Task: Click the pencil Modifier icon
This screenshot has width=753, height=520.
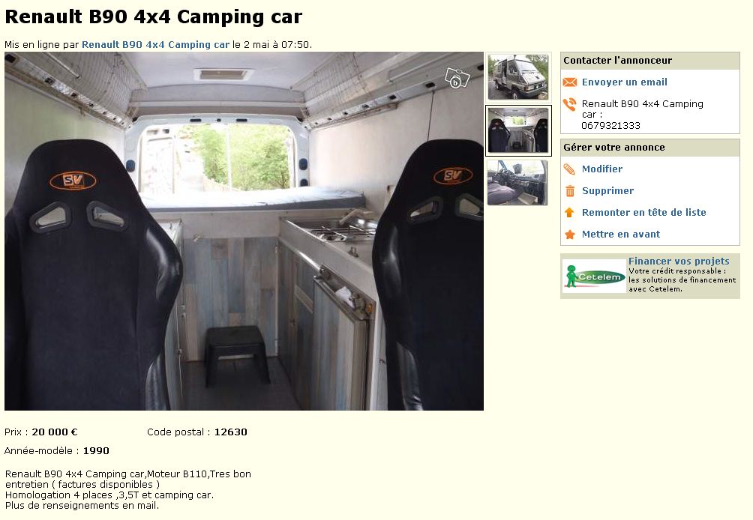Action: (x=569, y=169)
